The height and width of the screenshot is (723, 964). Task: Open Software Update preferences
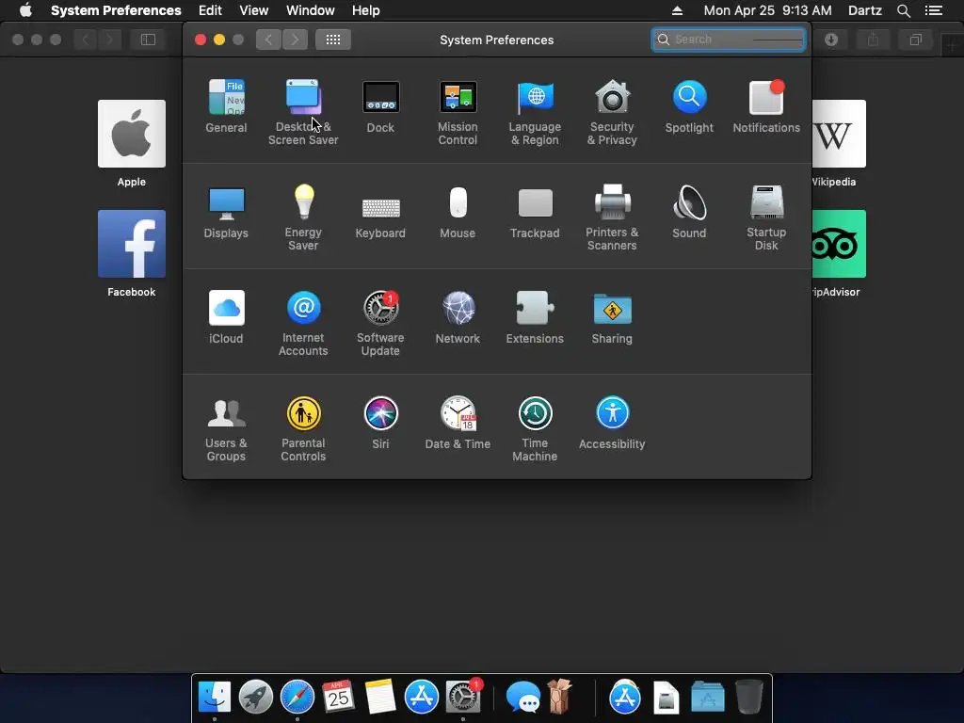coord(380,324)
